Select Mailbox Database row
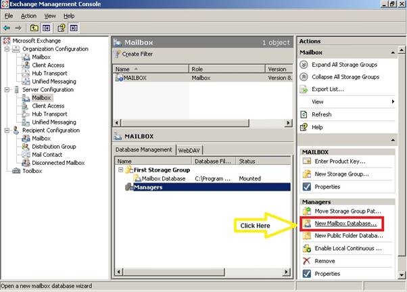The width and height of the screenshot is (407, 292). 203,178
